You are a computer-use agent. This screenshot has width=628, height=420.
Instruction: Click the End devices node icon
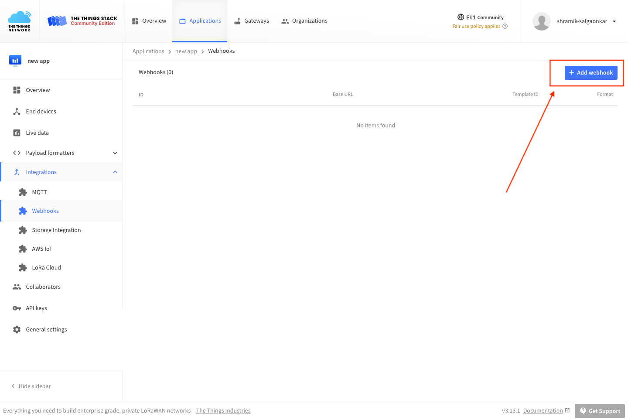(x=17, y=111)
